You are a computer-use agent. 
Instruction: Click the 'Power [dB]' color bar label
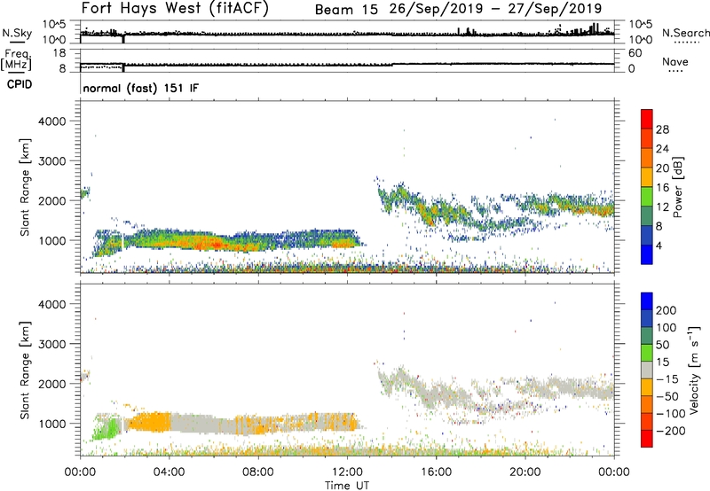[x=677, y=187]
